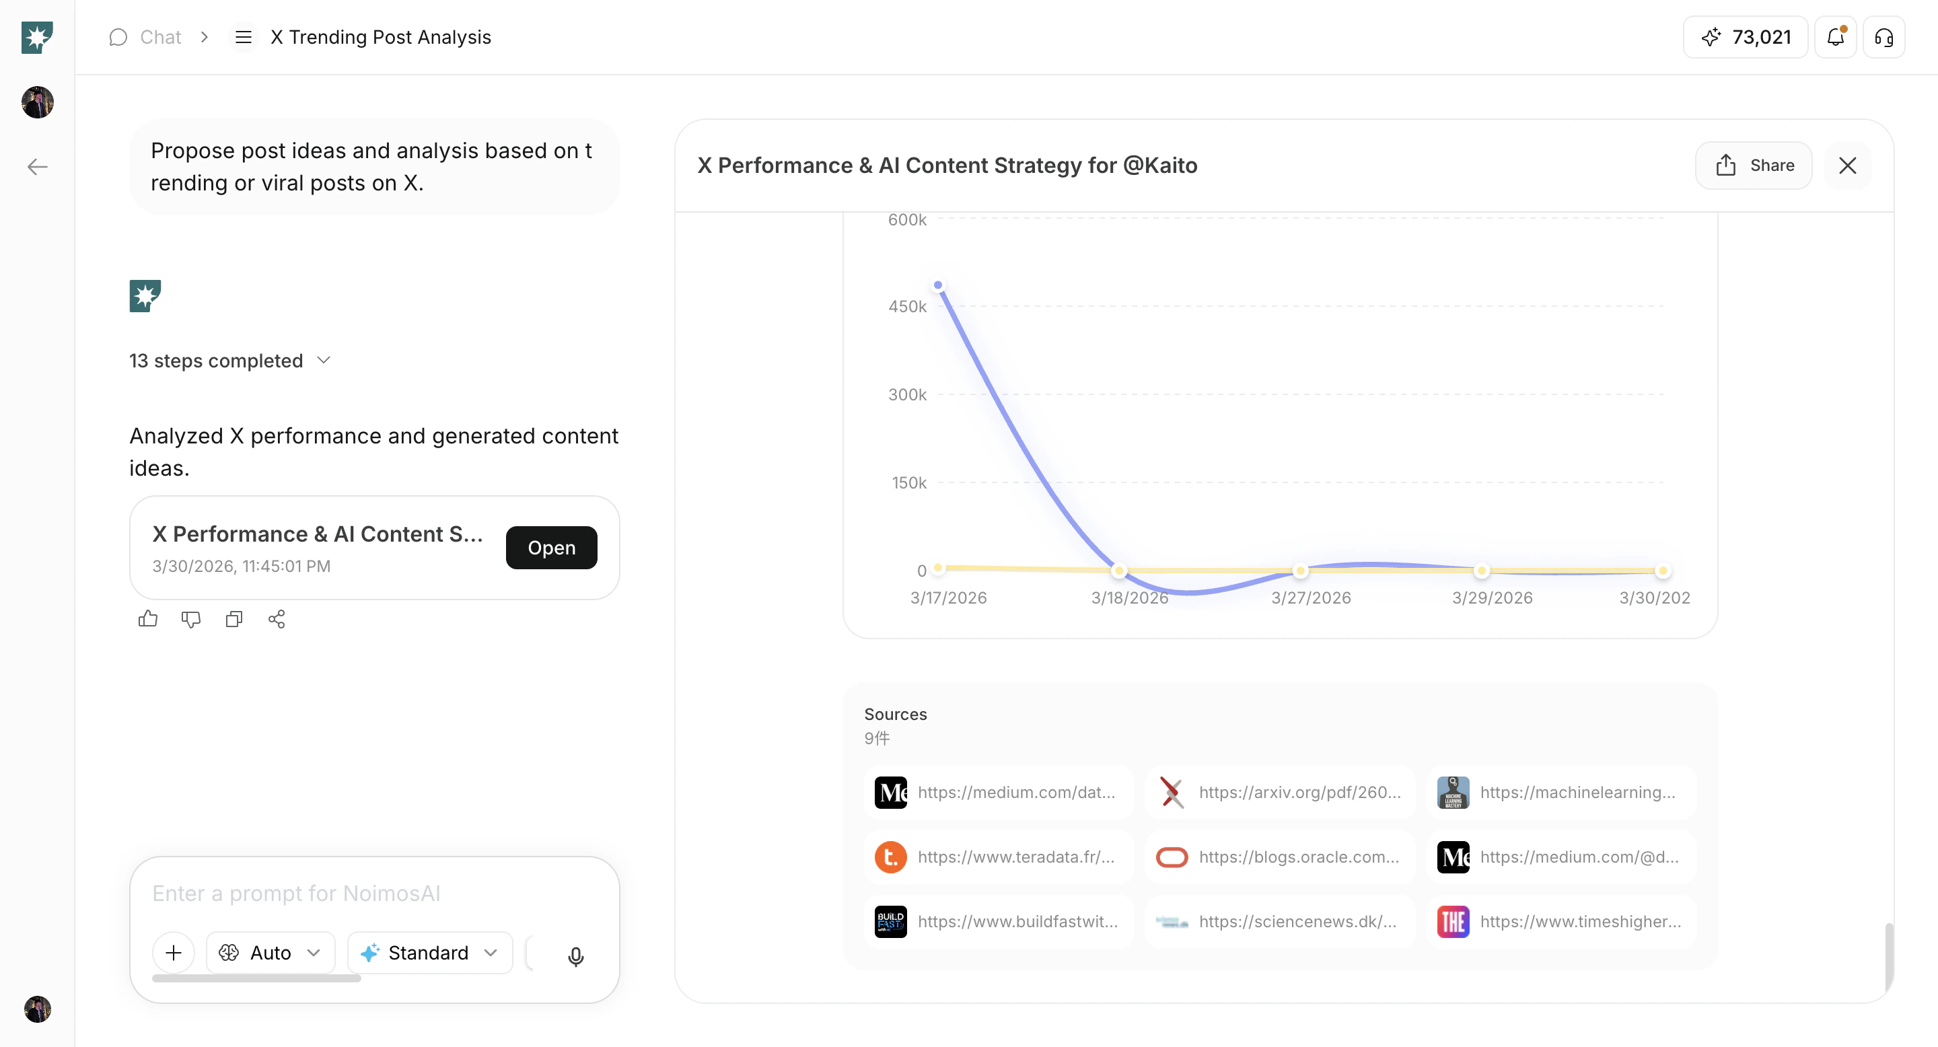The image size is (1938, 1047).
Task: Open the notification bell
Action: click(1836, 37)
